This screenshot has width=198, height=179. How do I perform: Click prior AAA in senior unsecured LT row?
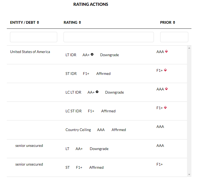[x=160, y=146]
